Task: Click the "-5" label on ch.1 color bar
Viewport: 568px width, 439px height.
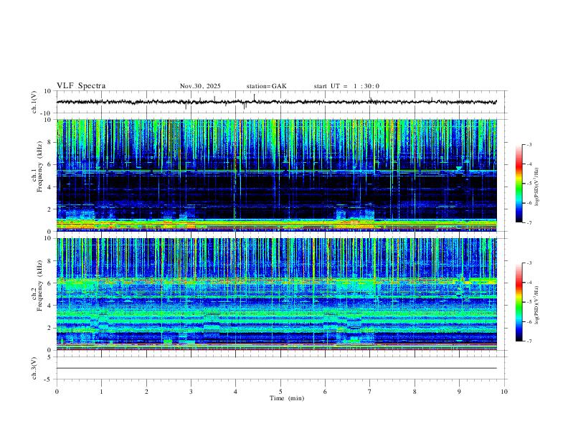Action: 529,184
